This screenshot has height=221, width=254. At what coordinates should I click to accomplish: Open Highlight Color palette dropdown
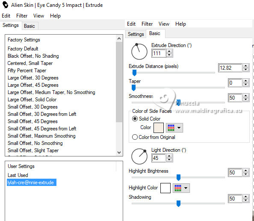coord(181,188)
